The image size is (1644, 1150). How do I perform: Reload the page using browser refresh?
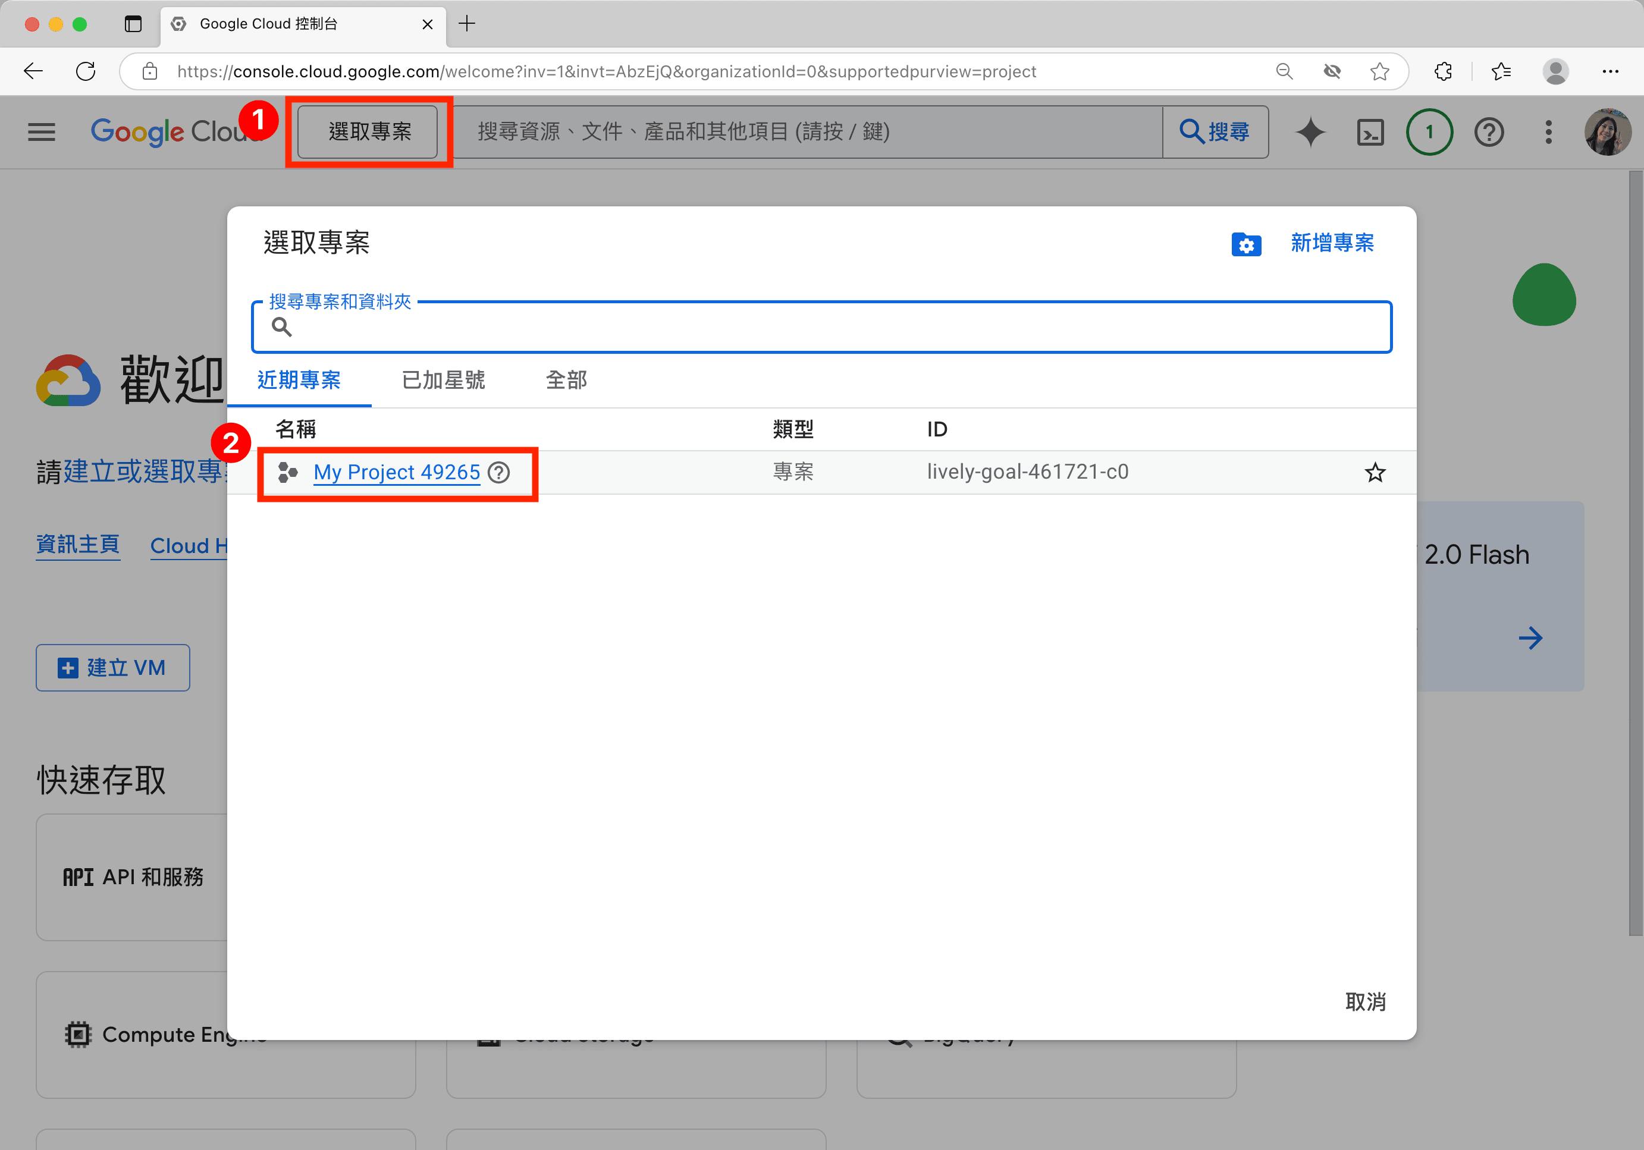pyautogui.click(x=86, y=71)
